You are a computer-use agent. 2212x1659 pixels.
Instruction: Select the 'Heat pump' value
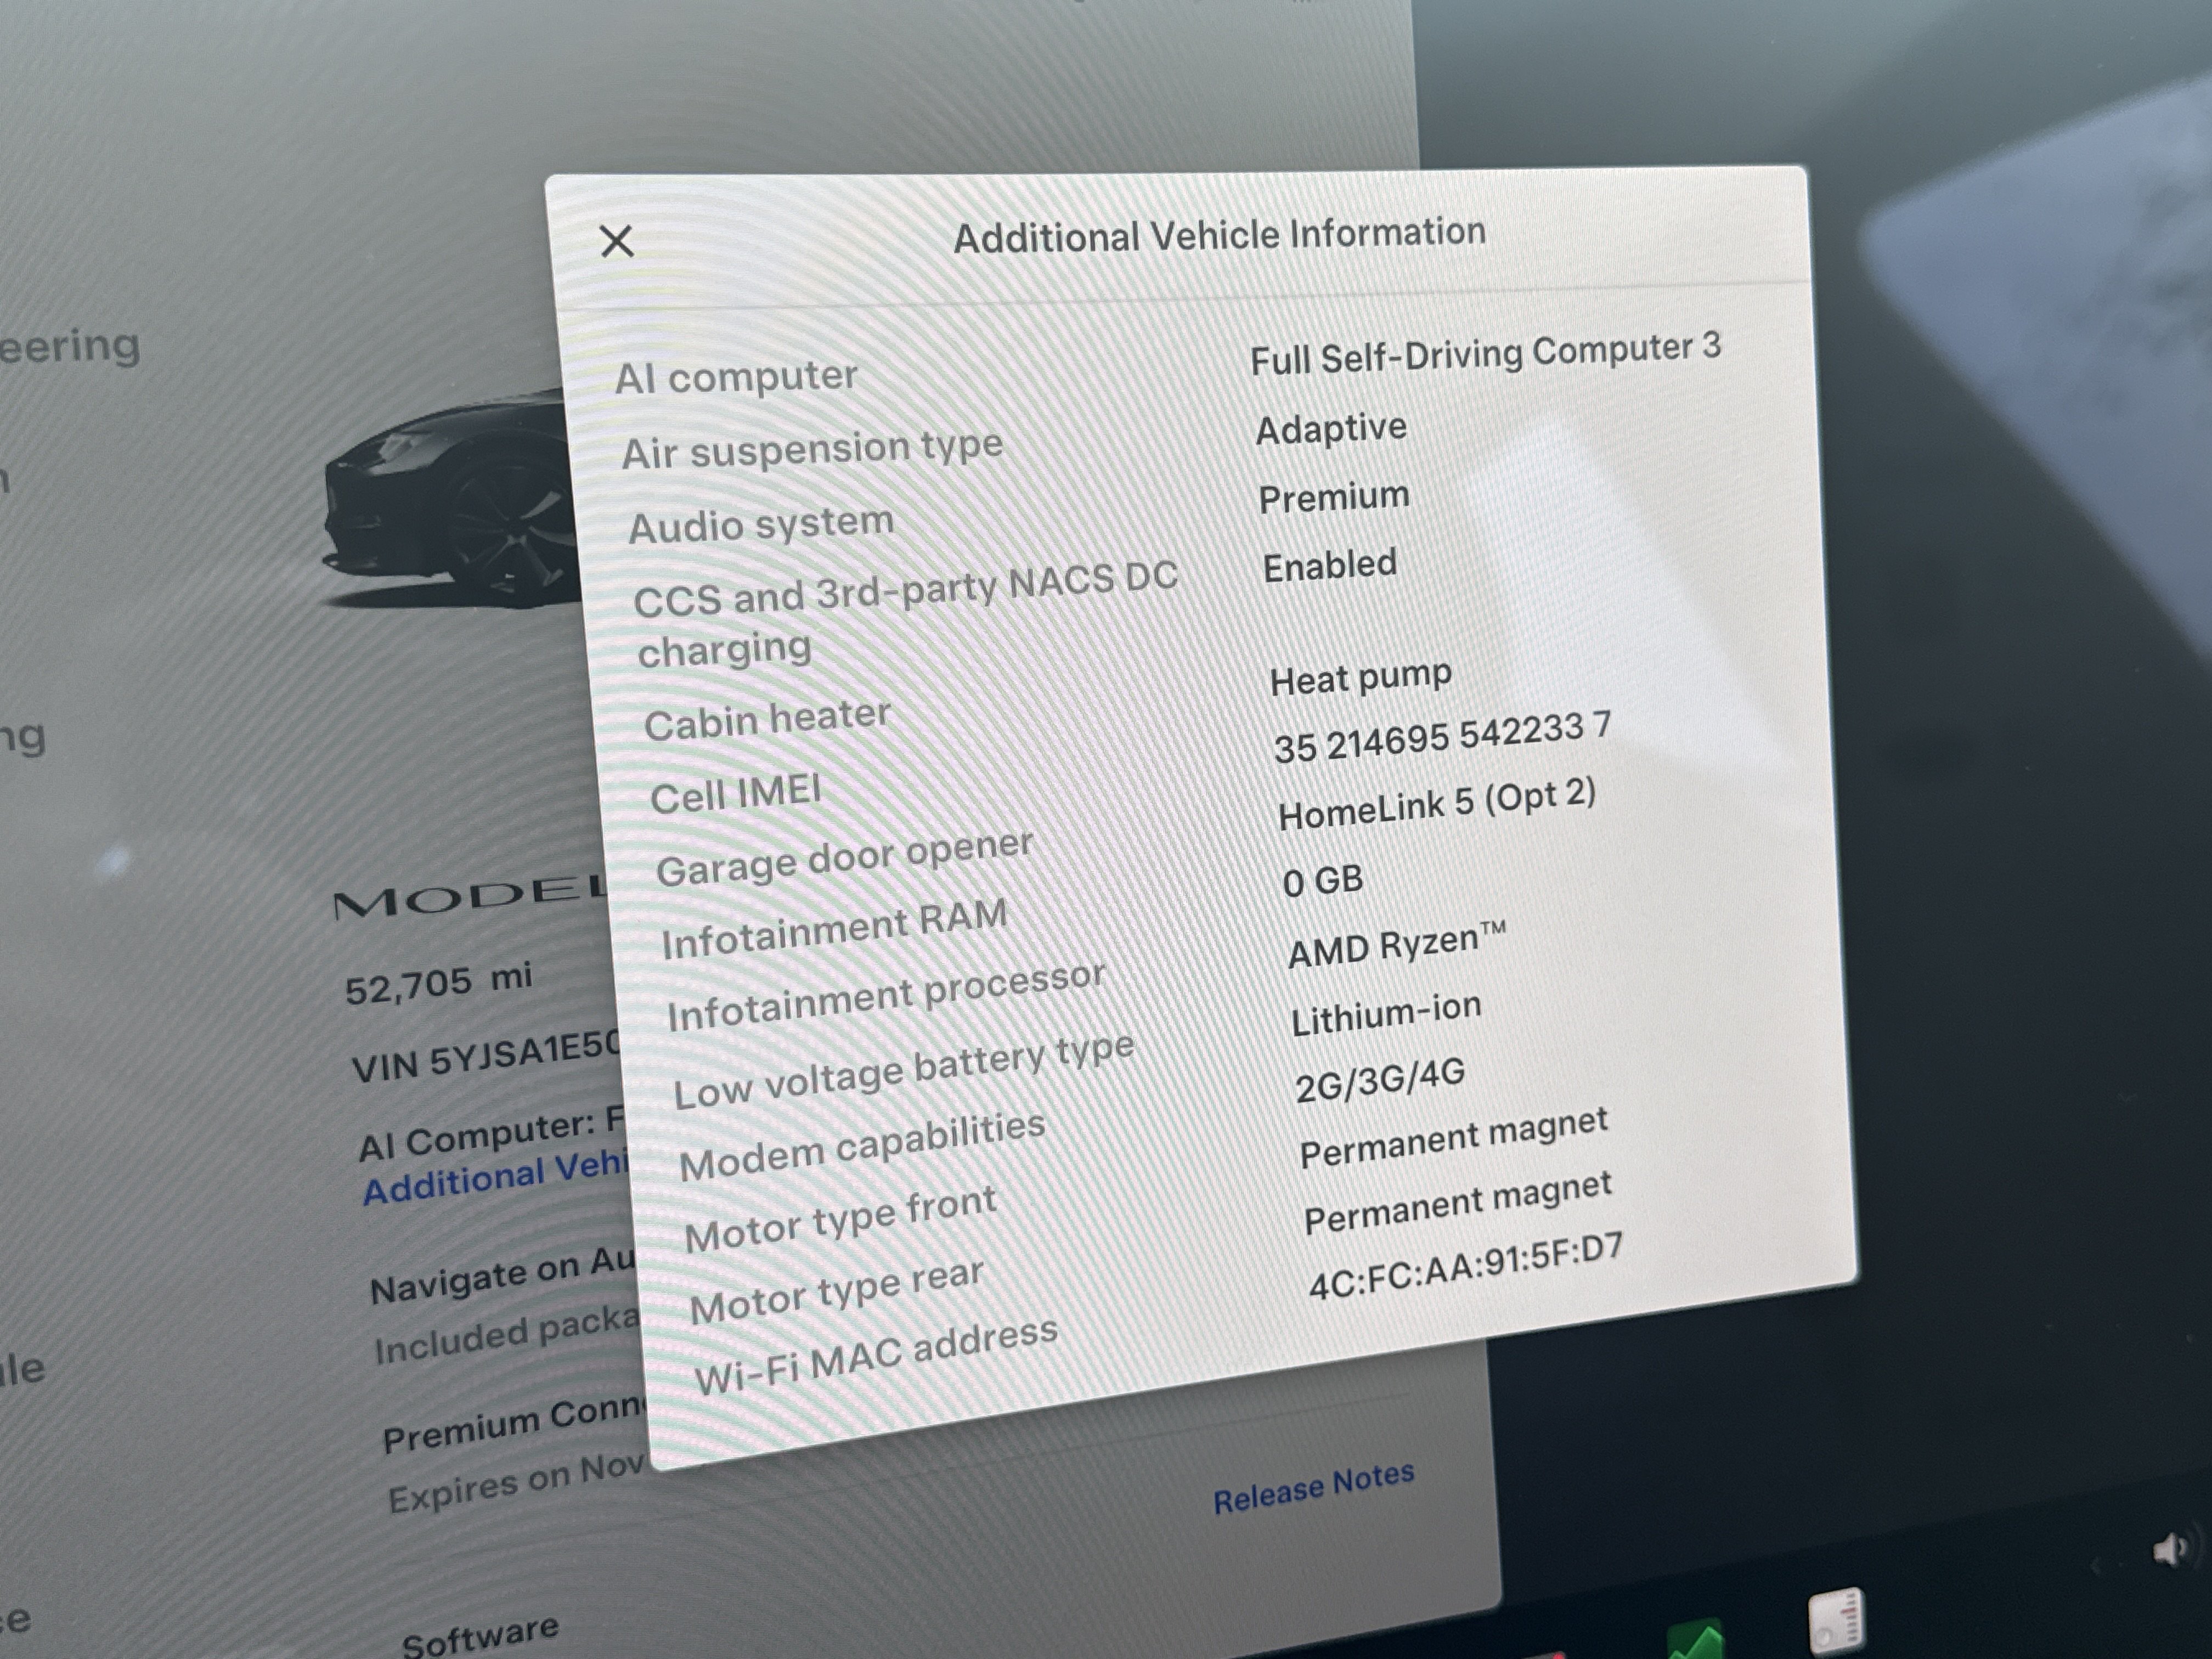[x=1360, y=678]
